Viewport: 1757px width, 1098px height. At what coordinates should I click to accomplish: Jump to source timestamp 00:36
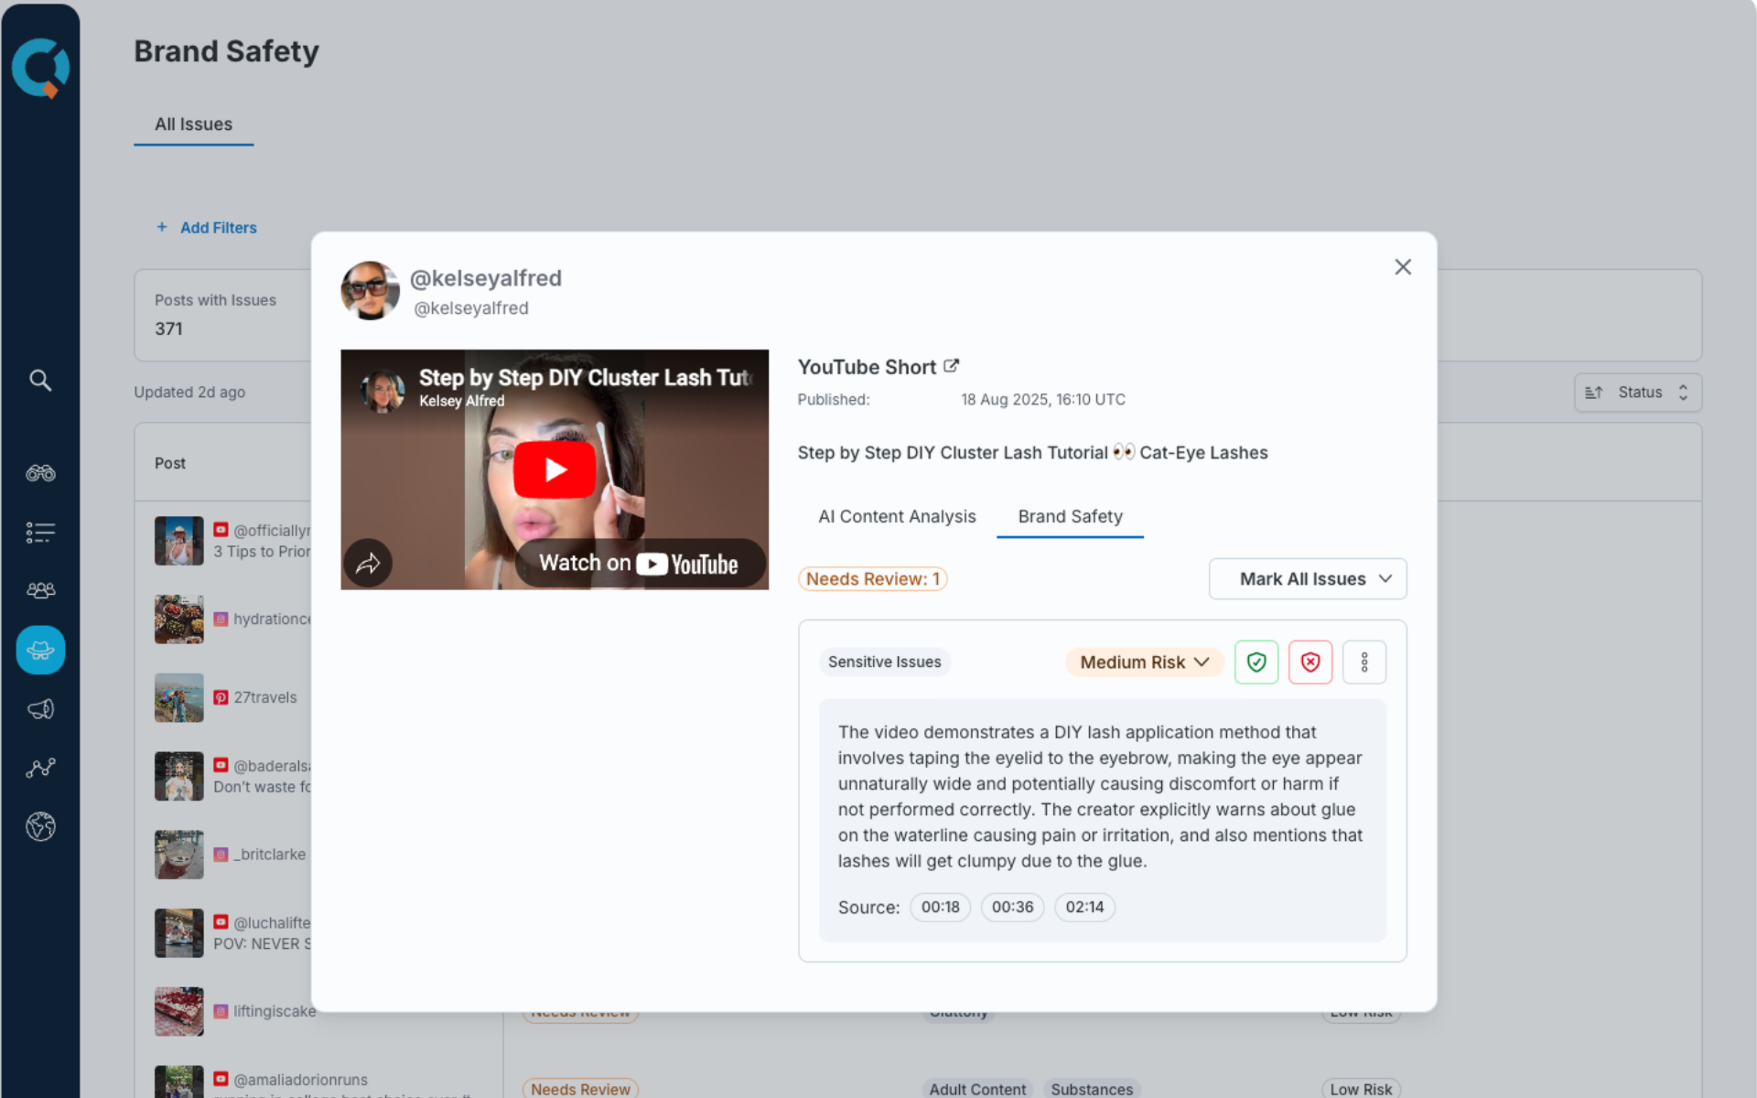[x=1012, y=908]
